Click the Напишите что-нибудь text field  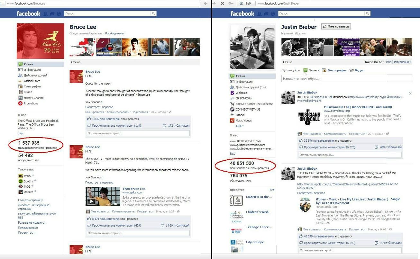pyautogui.click(x=347, y=78)
